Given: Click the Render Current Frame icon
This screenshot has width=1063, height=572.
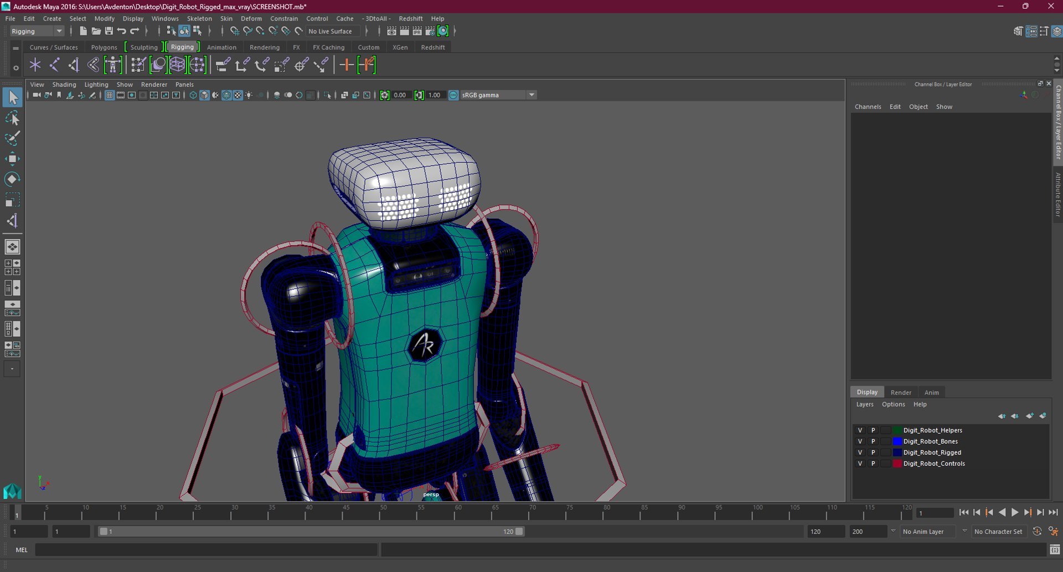Looking at the screenshot, I should tap(405, 31).
